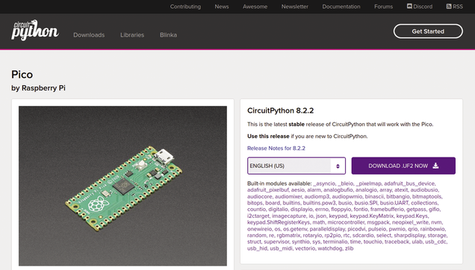Open the bitops module link
The width and height of the screenshot is (475, 270).
[x=255, y=203]
